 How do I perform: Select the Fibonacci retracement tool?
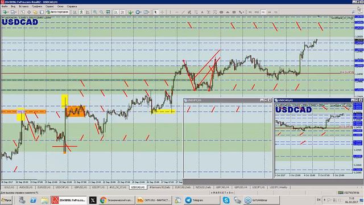click(x=196, y=12)
